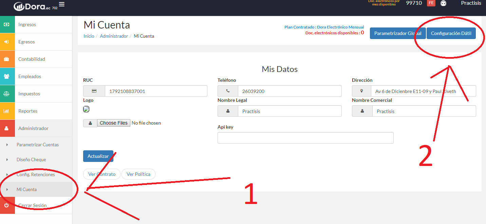The image size is (486, 224).
Task: Click the Cerrar Sesión power icon
Action: pos(7,205)
